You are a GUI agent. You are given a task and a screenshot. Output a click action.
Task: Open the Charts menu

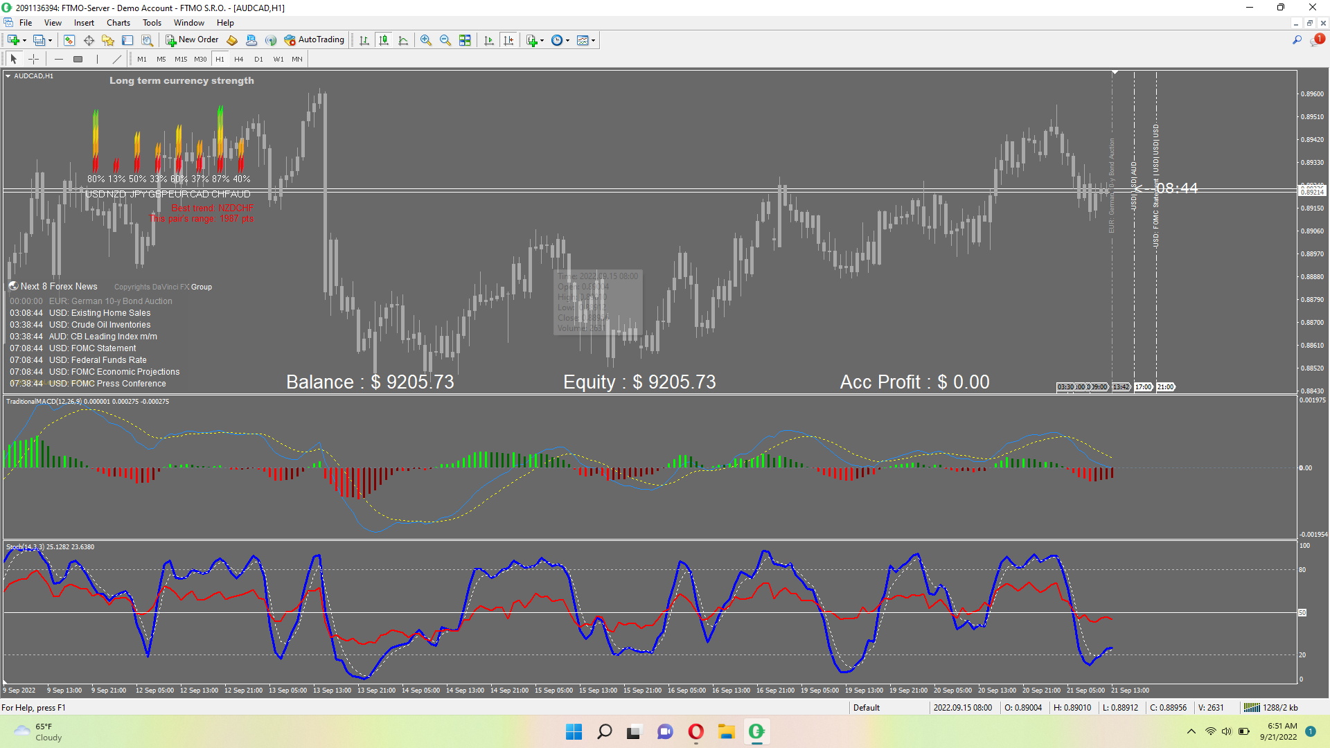click(118, 23)
